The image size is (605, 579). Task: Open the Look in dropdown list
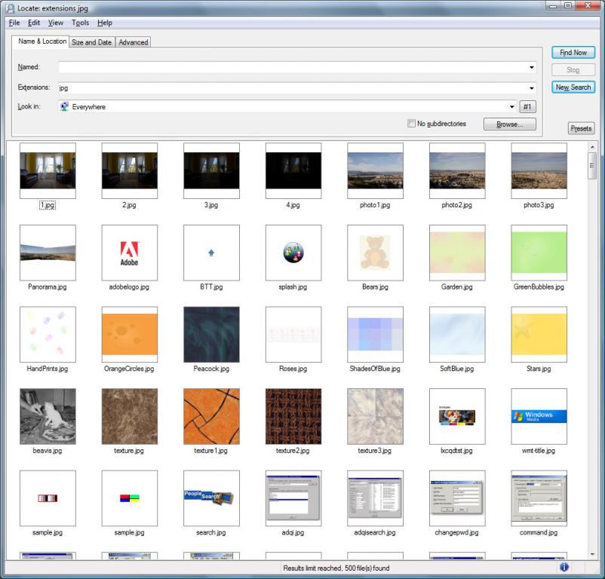tap(511, 107)
